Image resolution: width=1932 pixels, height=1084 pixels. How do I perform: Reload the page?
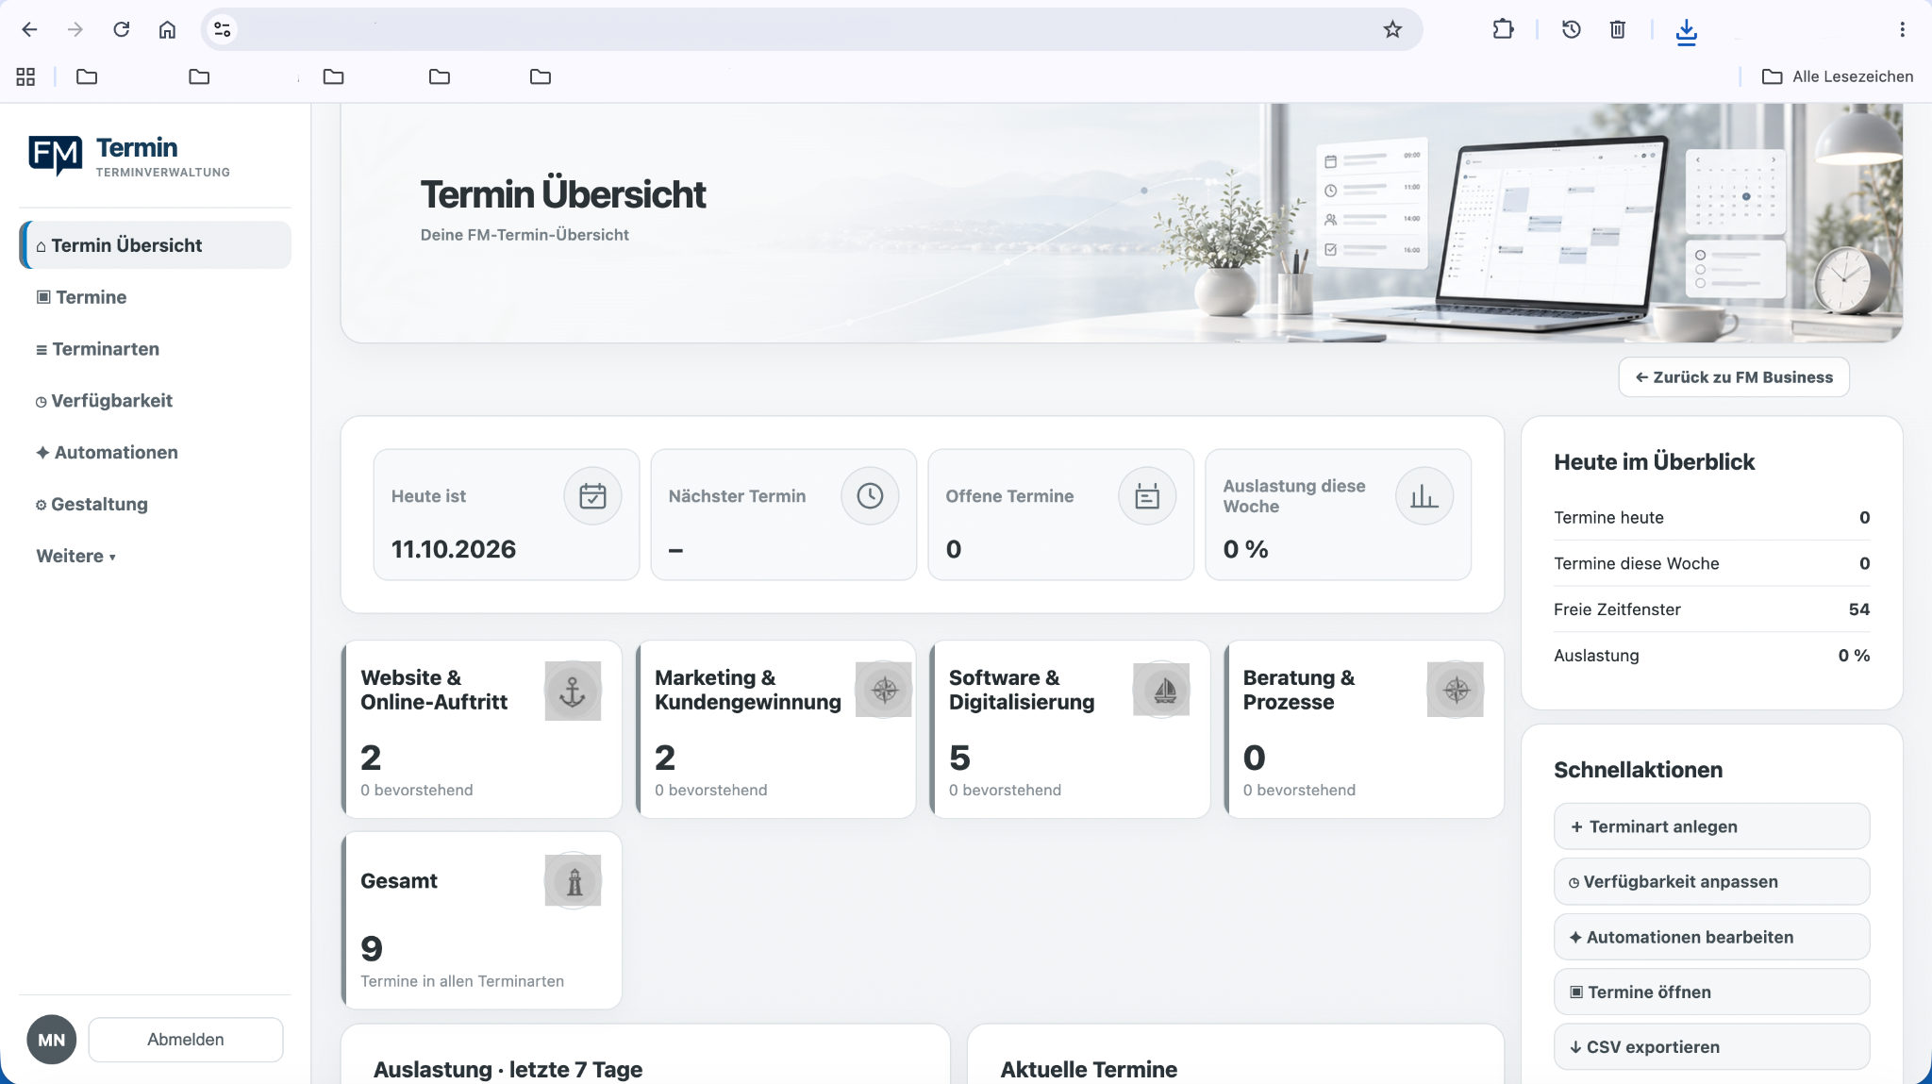[122, 29]
